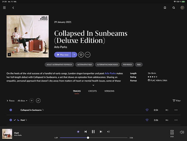Click the album star rating
Screen dimensions: 187x141
click(152, 77)
